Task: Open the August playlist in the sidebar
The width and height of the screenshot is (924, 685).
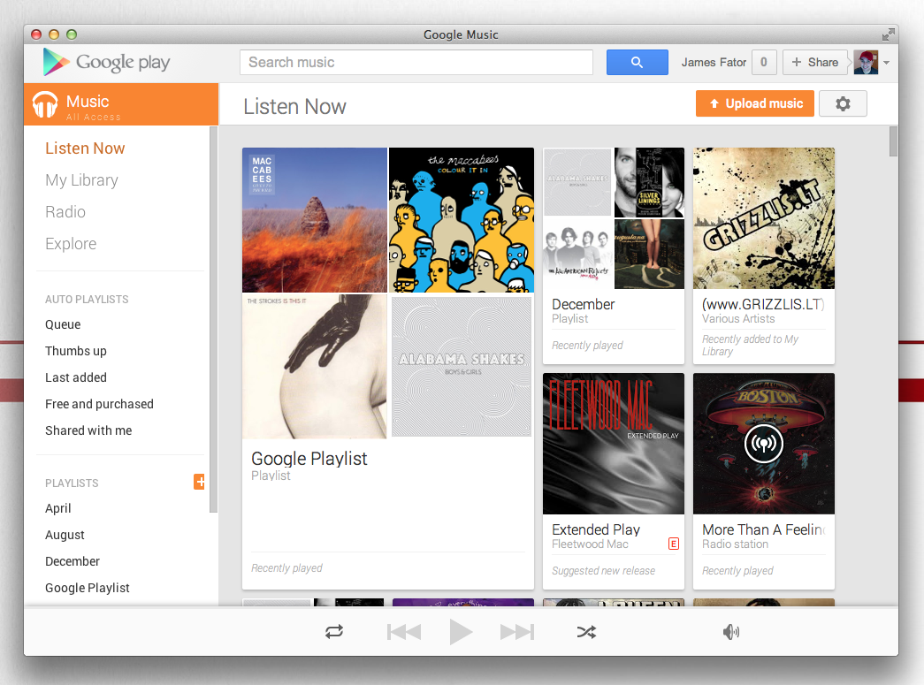Action: click(x=65, y=535)
